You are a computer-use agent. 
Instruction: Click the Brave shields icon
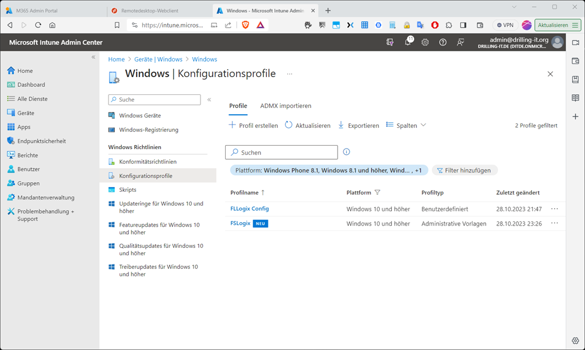(246, 25)
